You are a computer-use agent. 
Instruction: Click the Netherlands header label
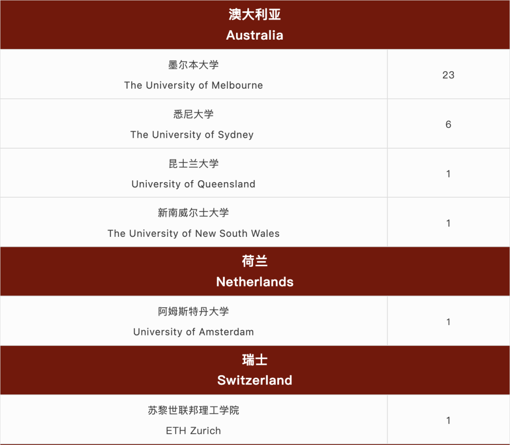[255, 282]
